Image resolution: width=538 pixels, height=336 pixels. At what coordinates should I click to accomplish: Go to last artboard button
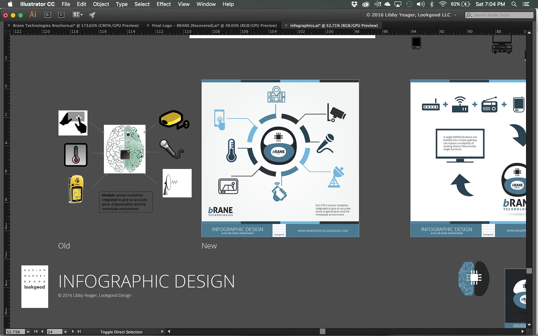click(x=79, y=332)
